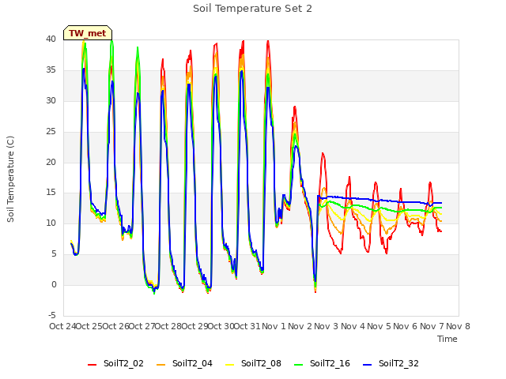
Task: Click the Nov 8 x-axis tick label
Action: (458, 326)
